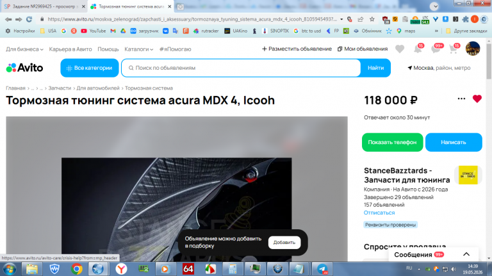
Task: Open the Gmail bookmark icon
Action: (x=113, y=31)
